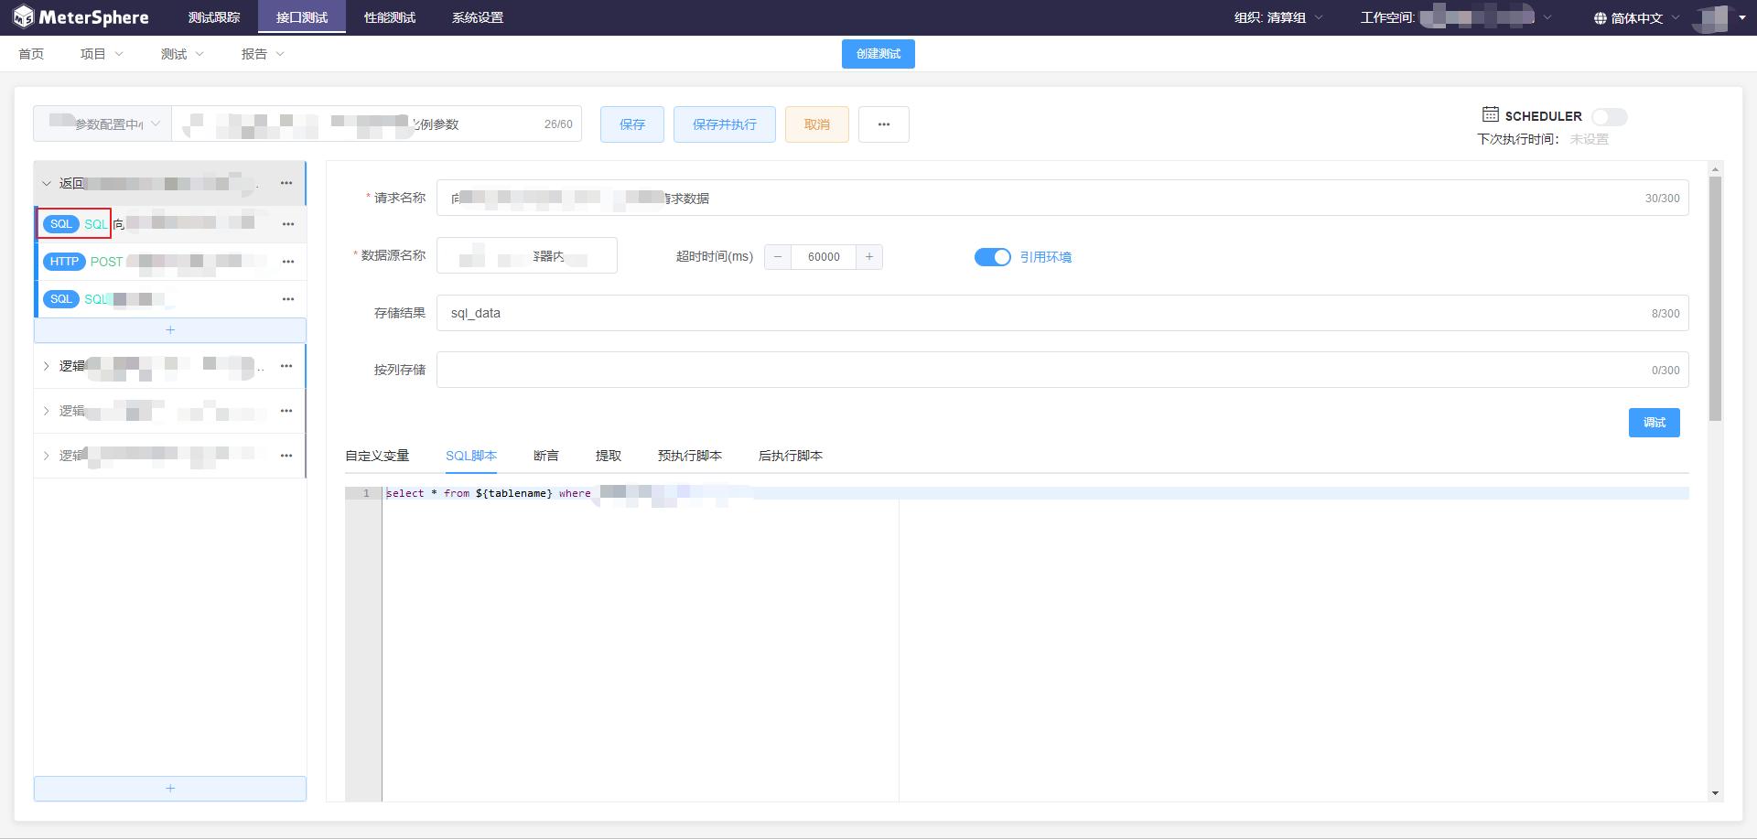The height and width of the screenshot is (839, 1757).
Task: Go to the 性能测试 menu
Action: [389, 17]
